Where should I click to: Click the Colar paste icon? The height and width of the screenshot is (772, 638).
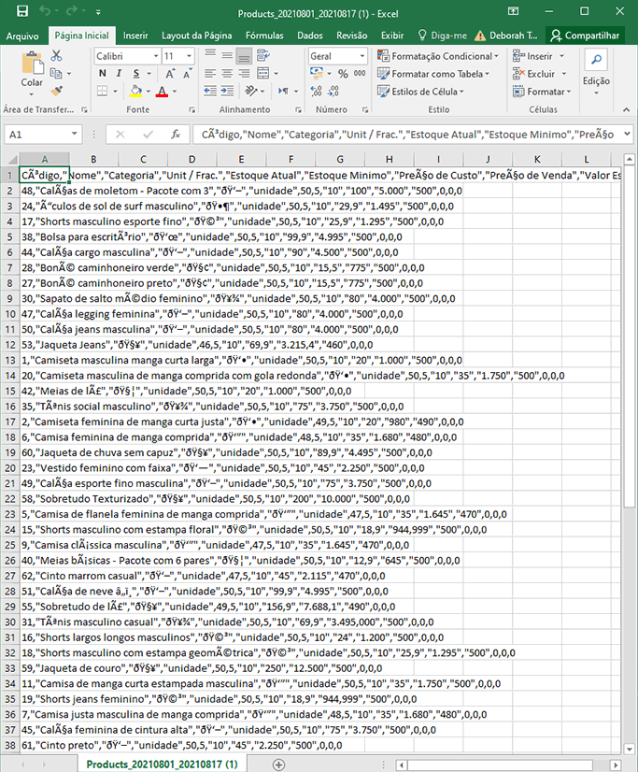pos(32,64)
